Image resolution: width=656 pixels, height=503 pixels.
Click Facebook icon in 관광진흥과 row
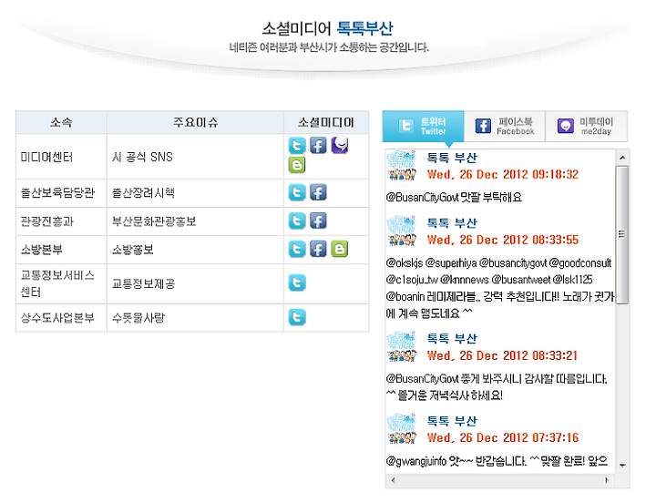click(x=318, y=221)
